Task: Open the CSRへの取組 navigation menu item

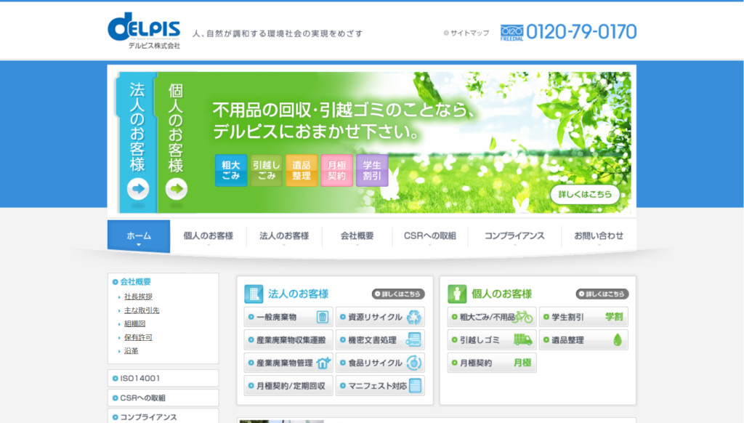Action: pos(429,236)
